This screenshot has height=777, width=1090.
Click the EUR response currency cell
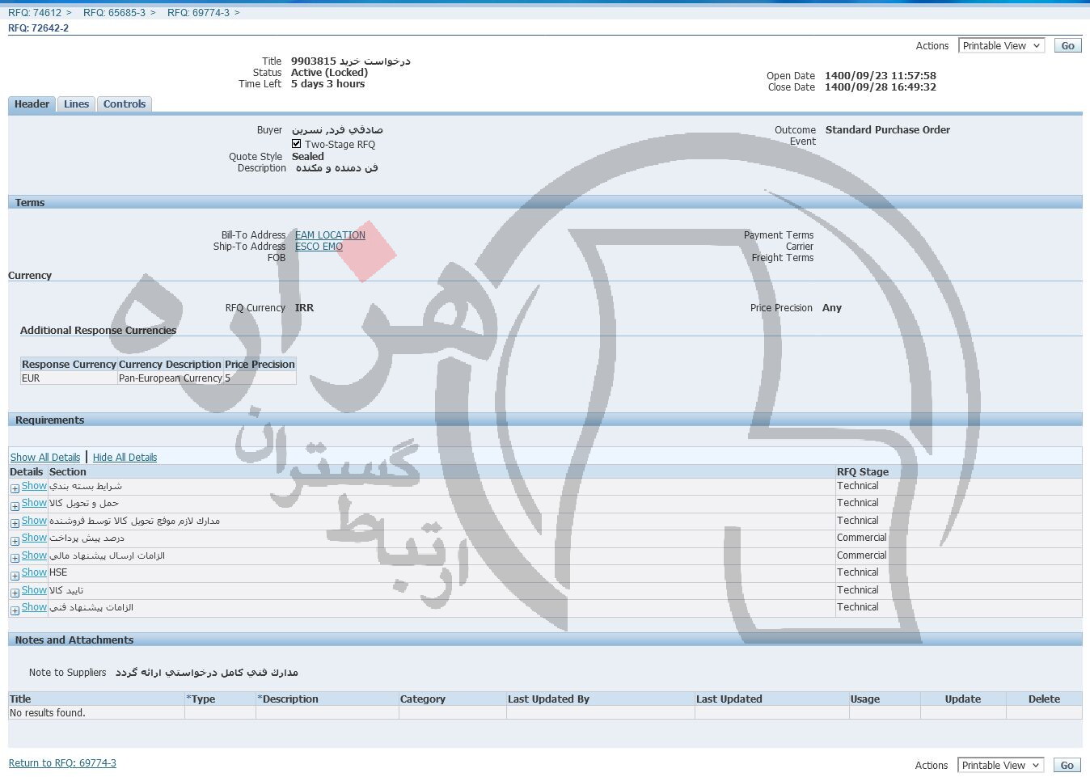tap(69, 378)
